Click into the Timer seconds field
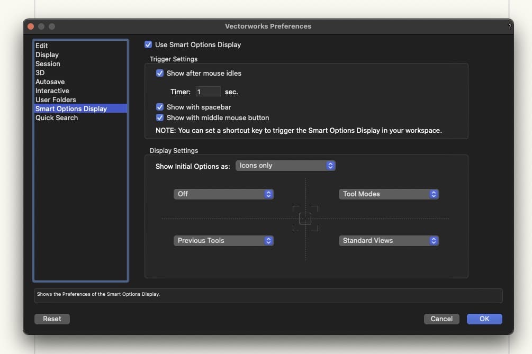The image size is (532, 354). (x=208, y=92)
